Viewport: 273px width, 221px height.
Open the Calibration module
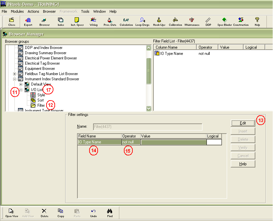tap(175, 21)
